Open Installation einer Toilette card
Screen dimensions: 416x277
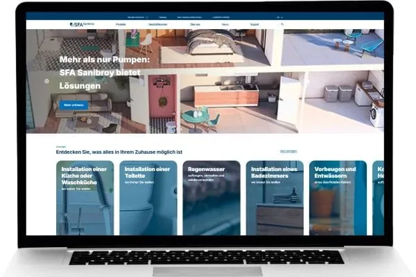tap(148, 198)
